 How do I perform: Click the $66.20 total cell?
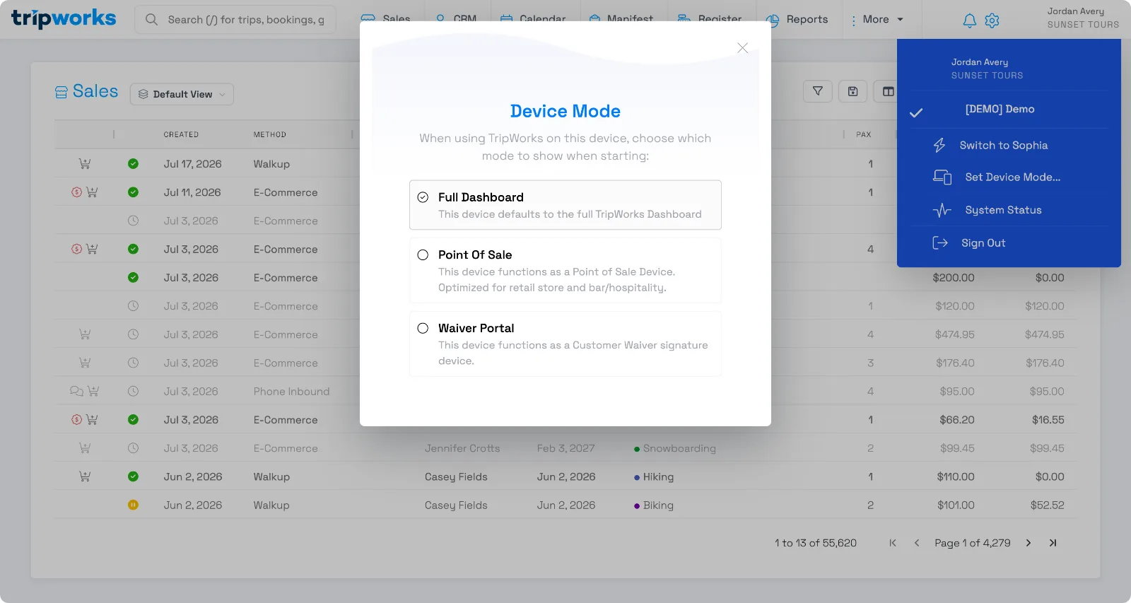957,419
